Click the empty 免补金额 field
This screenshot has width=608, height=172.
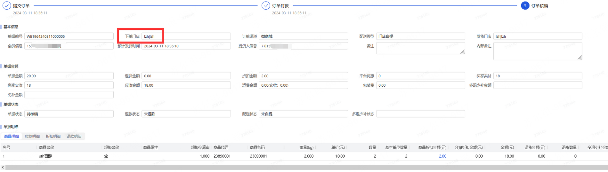pos(69,95)
